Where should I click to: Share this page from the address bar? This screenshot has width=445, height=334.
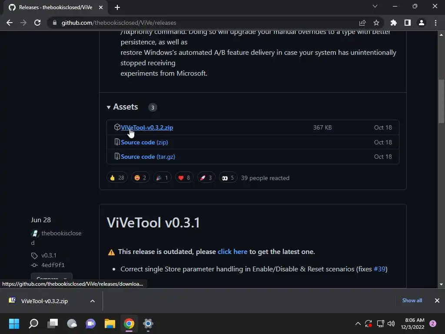click(362, 23)
